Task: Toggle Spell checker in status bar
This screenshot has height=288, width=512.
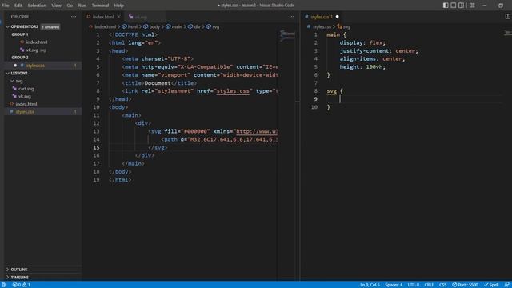Action: [x=491, y=285]
